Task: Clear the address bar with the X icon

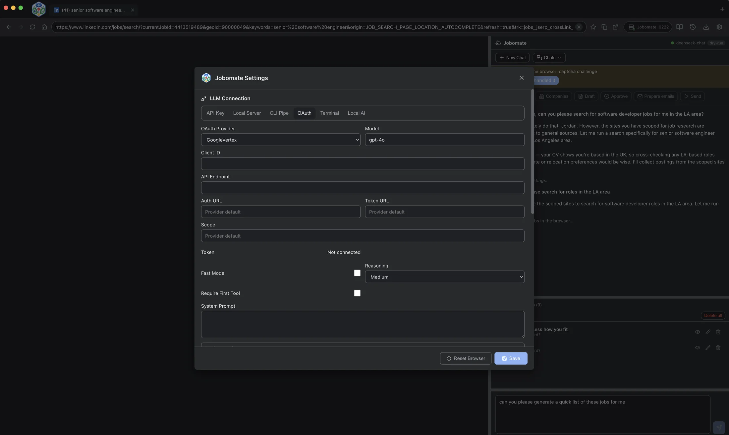Action: [x=579, y=27]
